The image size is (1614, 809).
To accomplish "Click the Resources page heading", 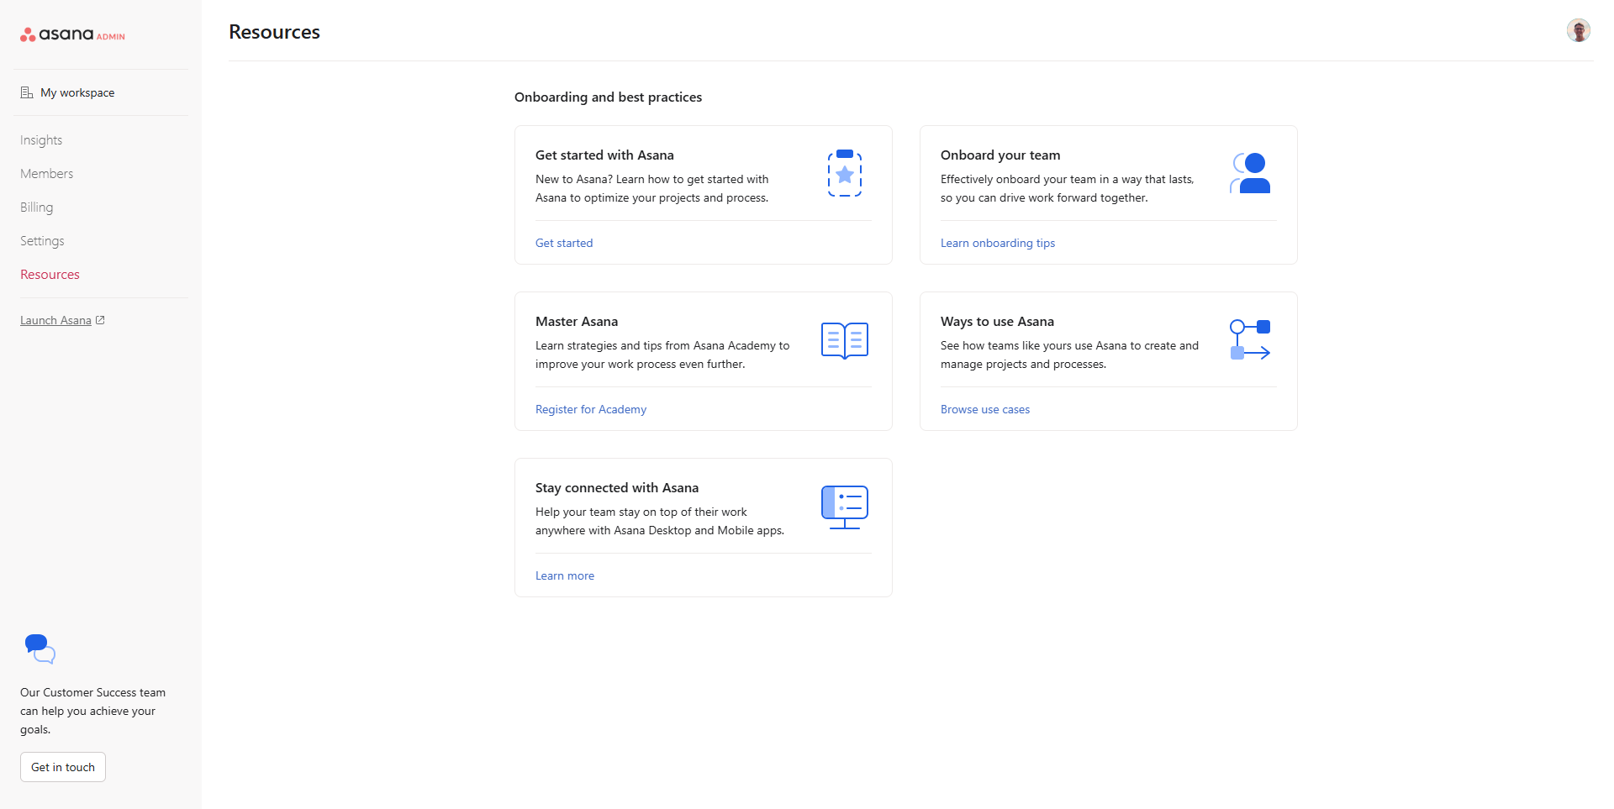I will pyautogui.click(x=274, y=32).
